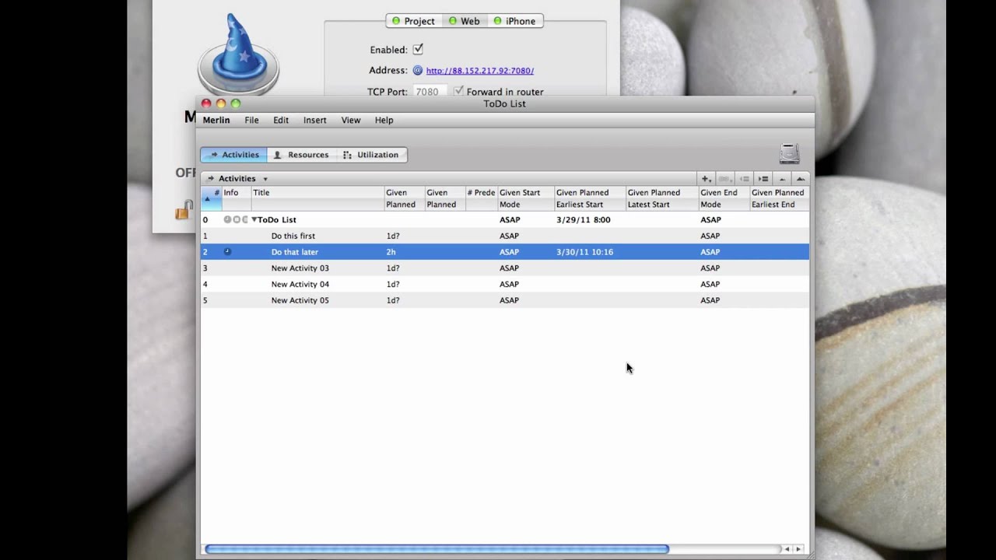Click the horizontal scrollbar thumb at the bottom

[x=437, y=549]
